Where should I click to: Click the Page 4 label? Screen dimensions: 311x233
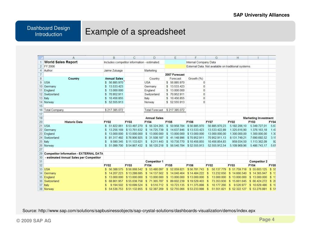tap(267, 220)
